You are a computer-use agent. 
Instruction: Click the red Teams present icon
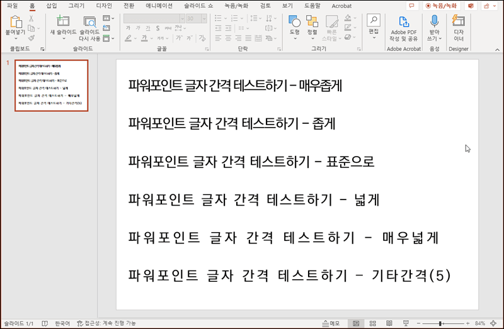[471, 6]
